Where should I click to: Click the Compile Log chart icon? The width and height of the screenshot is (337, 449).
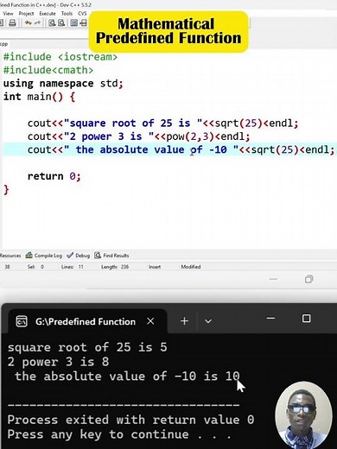coord(29,255)
